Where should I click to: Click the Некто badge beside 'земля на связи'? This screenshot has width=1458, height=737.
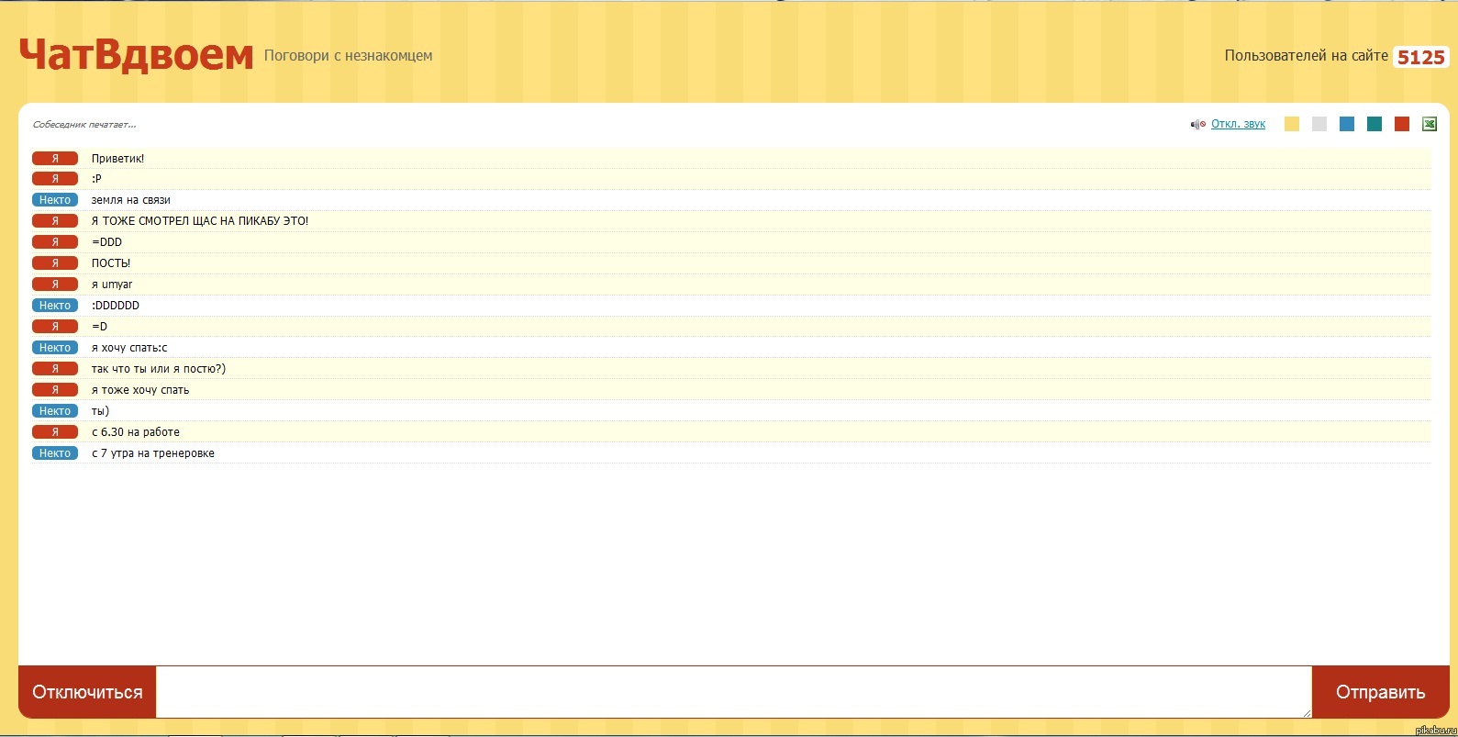pos(55,200)
